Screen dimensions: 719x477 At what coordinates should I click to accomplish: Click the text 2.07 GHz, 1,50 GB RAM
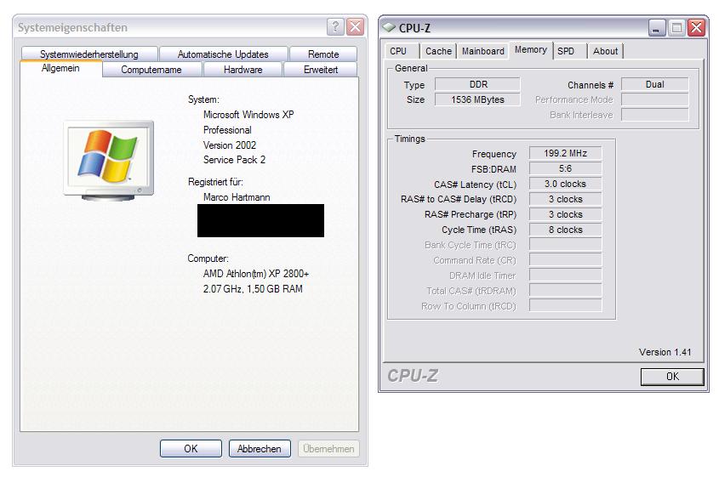pyautogui.click(x=253, y=289)
